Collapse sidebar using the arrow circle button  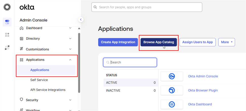click(x=81, y=19)
